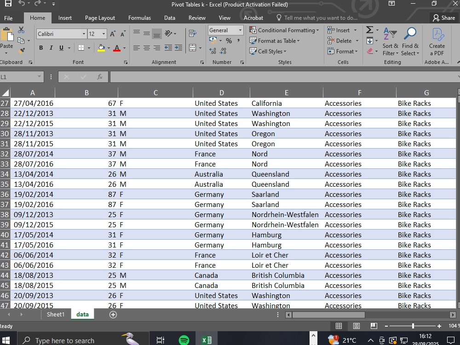460x345 pixels.
Task: Apply red font color A
Action: pyautogui.click(x=117, y=48)
